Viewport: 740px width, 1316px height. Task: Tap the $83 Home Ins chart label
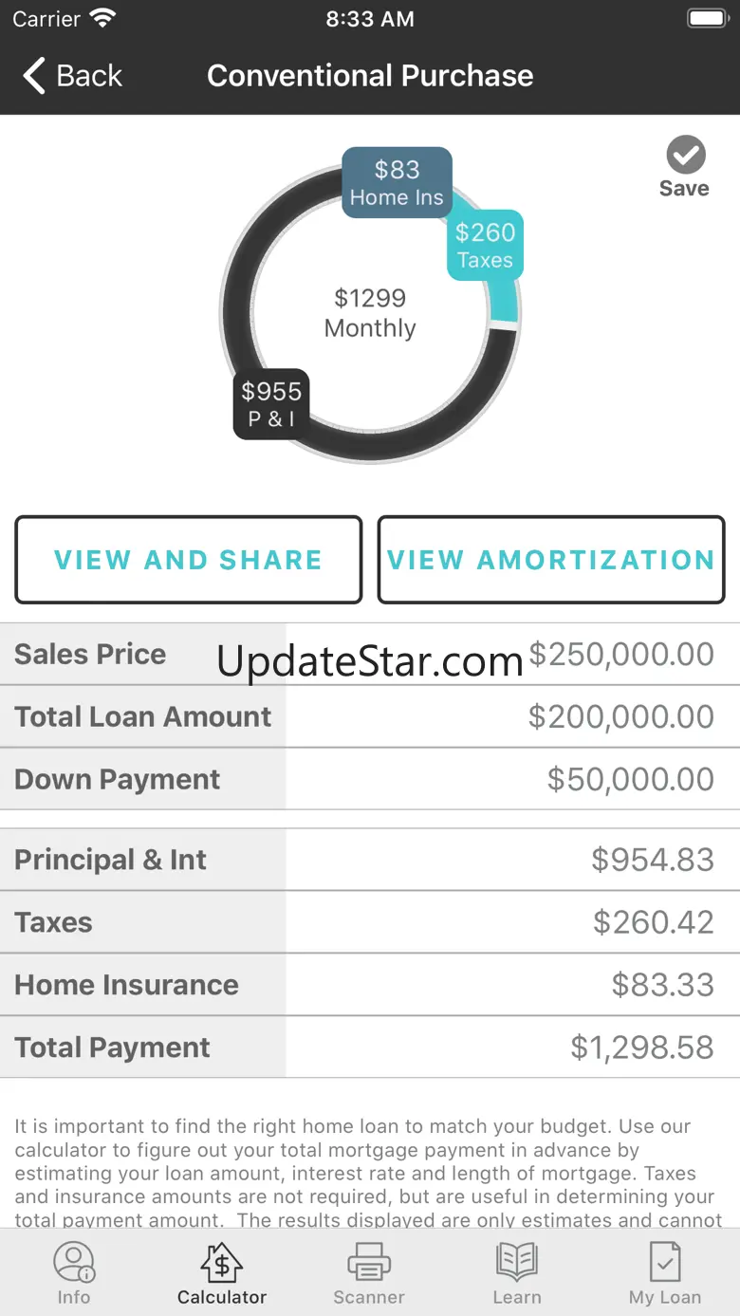click(x=397, y=182)
